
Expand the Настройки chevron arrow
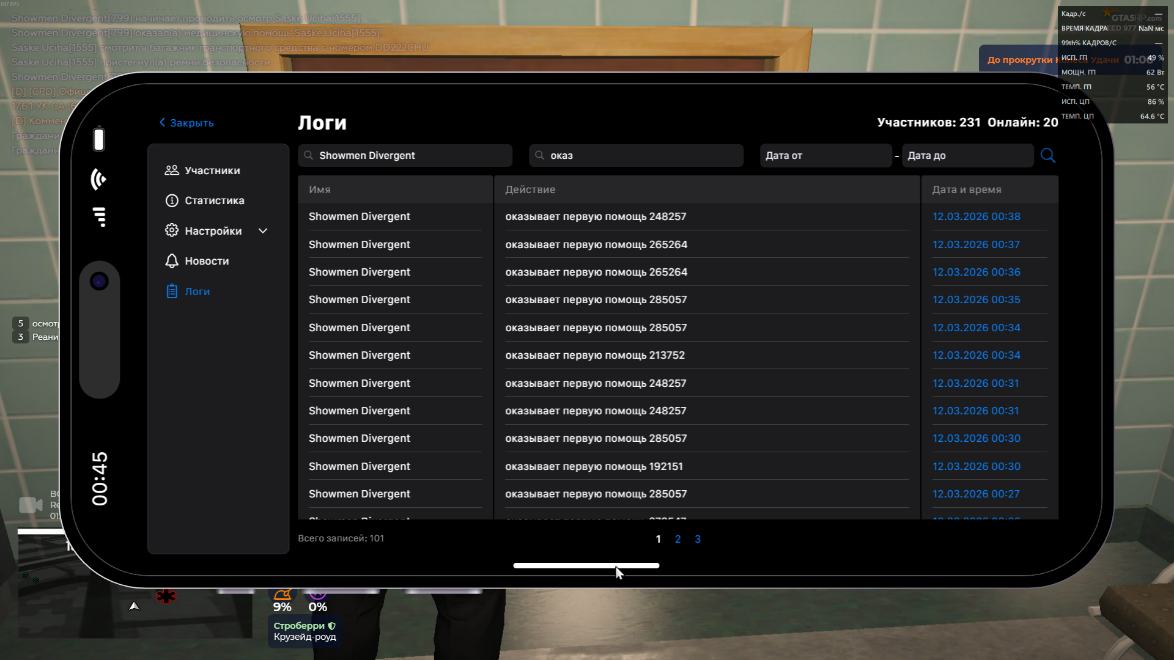(263, 231)
